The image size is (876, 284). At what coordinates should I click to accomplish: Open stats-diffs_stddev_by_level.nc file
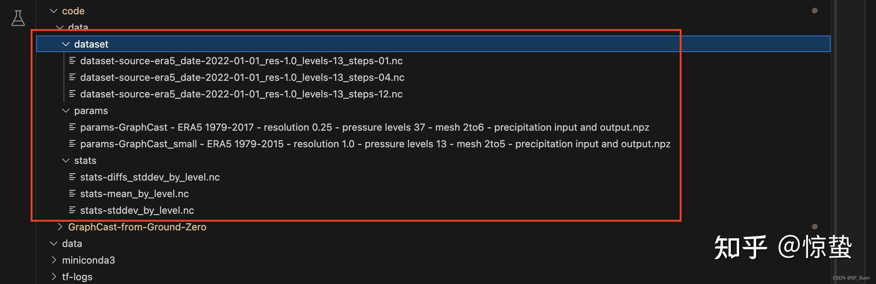[150, 177]
